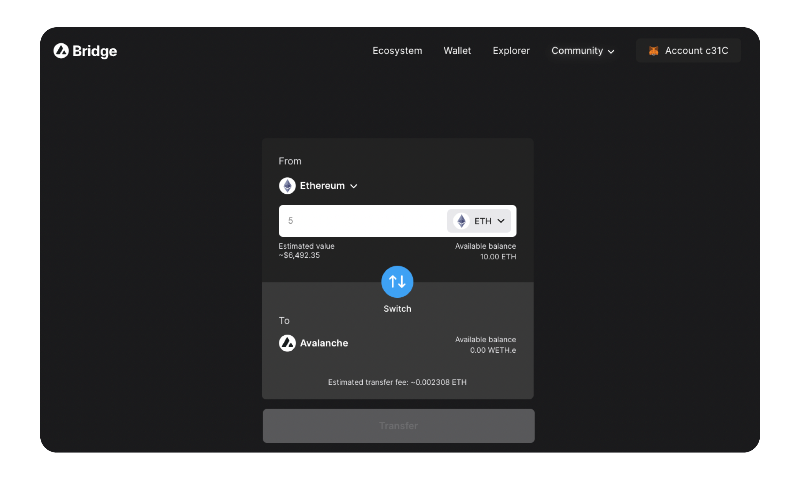Click Account c31C in the header
Image resolution: width=800 pixels, height=480 pixels.
[x=688, y=50]
